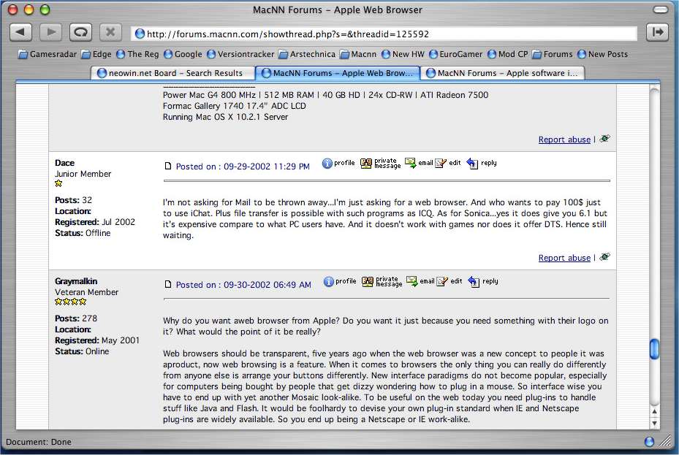Screen dimensions: 679x455
Task: Reload the page with the Reload button
Action: click(80, 32)
